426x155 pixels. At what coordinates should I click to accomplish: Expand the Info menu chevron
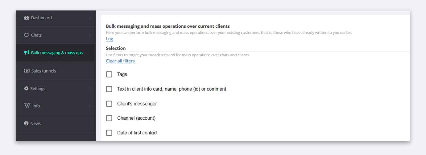(x=90, y=106)
